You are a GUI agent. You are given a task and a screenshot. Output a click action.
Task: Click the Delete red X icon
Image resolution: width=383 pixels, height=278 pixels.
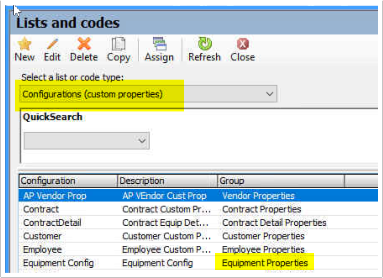84,44
